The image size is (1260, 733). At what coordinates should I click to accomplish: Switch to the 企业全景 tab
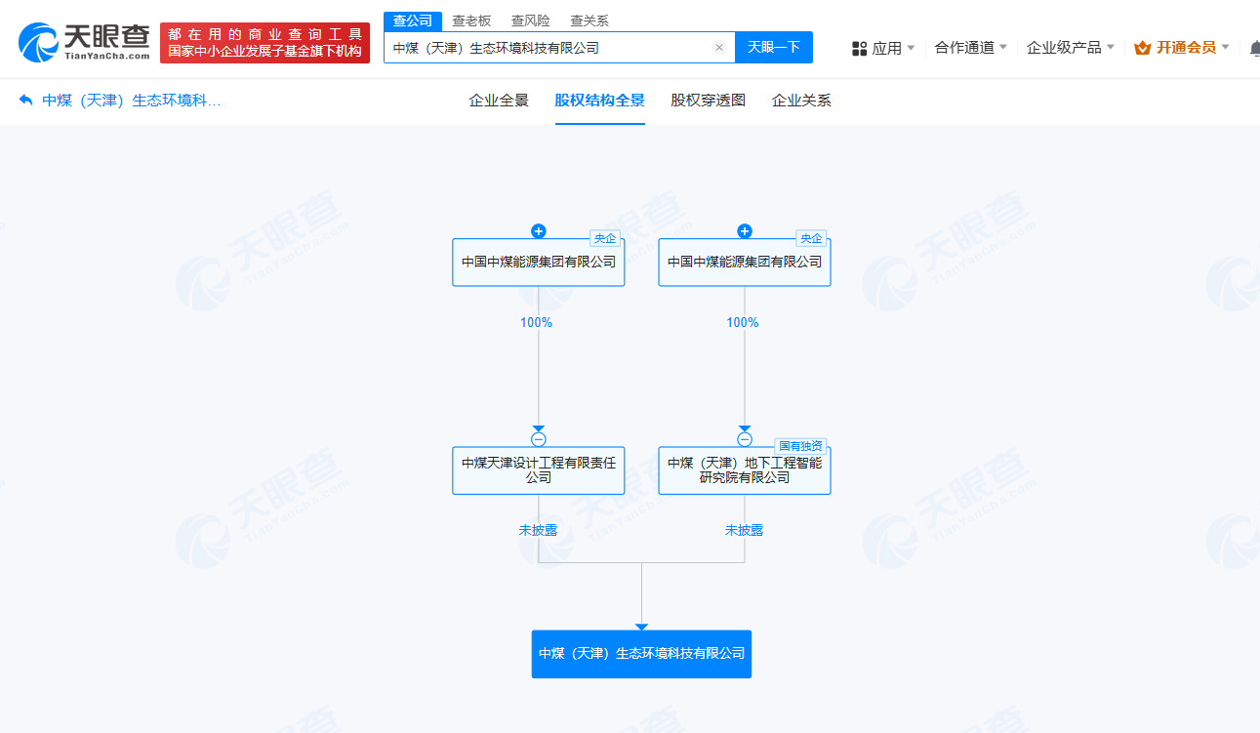499,101
